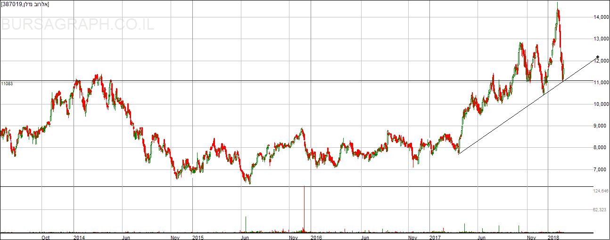
Task: Select the 2014 label on time axis
Action: pyautogui.click(x=79, y=237)
